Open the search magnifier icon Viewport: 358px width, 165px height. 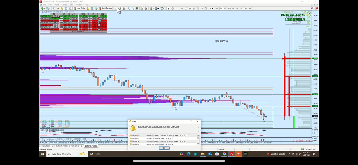pos(312,8)
